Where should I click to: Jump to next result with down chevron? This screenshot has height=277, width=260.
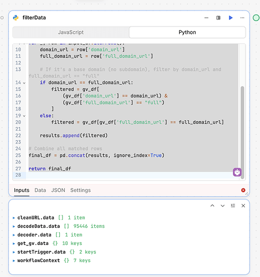click(x=223, y=206)
